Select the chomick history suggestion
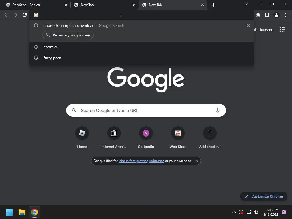Image resolution: width=292 pixels, height=219 pixels. [141, 47]
